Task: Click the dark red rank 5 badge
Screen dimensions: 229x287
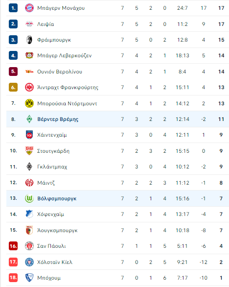Action: coord(13,72)
